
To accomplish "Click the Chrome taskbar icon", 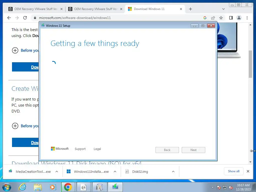I will pos(68,187).
